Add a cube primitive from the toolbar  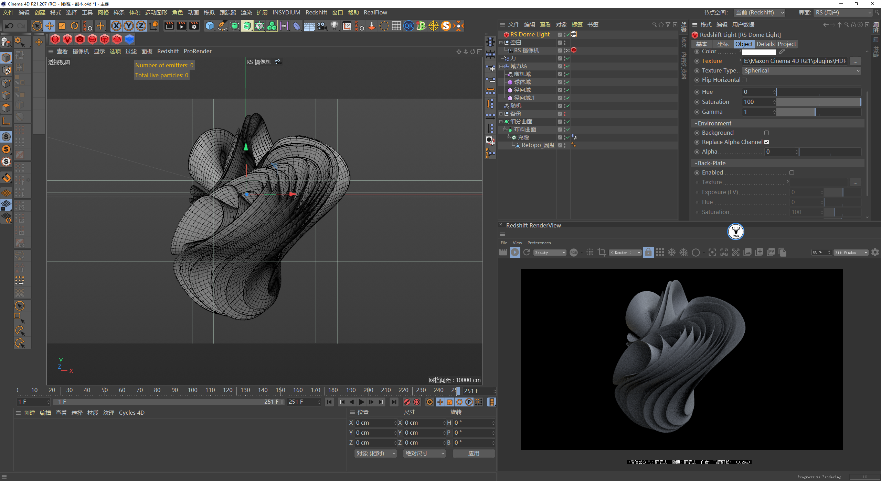tap(209, 26)
